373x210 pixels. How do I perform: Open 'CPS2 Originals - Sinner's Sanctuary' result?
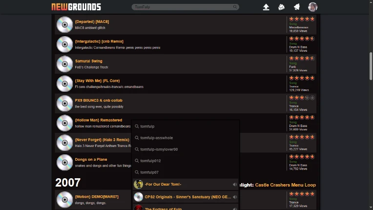pyautogui.click(x=186, y=197)
